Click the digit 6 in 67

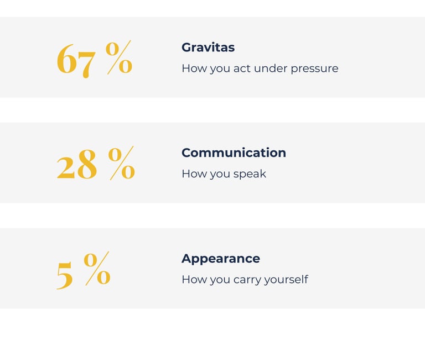(x=66, y=60)
